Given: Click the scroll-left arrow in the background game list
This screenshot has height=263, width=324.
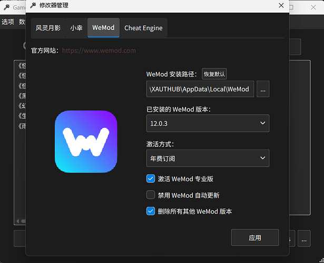Looking at the screenshot, I should pyautogui.click(x=18, y=221).
